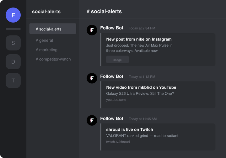This screenshot has width=226, height=158.
Task: Switch to the D server icon
Action: pyautogui.click(x=13, y=62)
